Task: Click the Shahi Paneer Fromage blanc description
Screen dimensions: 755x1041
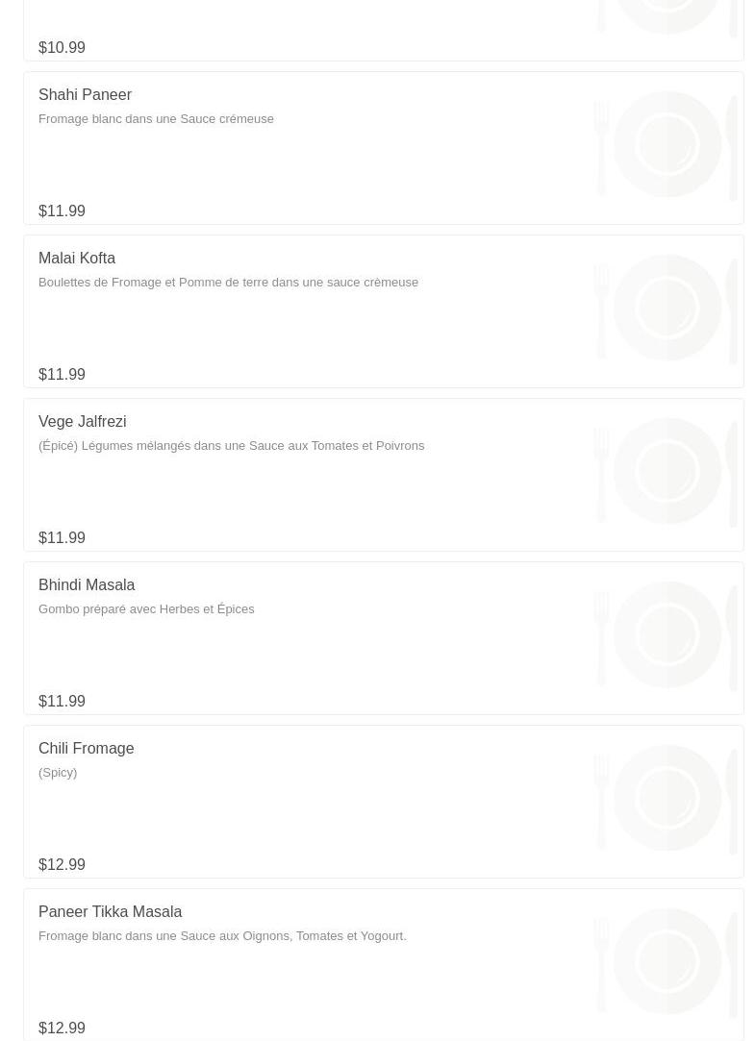Action: coord(156,118)
